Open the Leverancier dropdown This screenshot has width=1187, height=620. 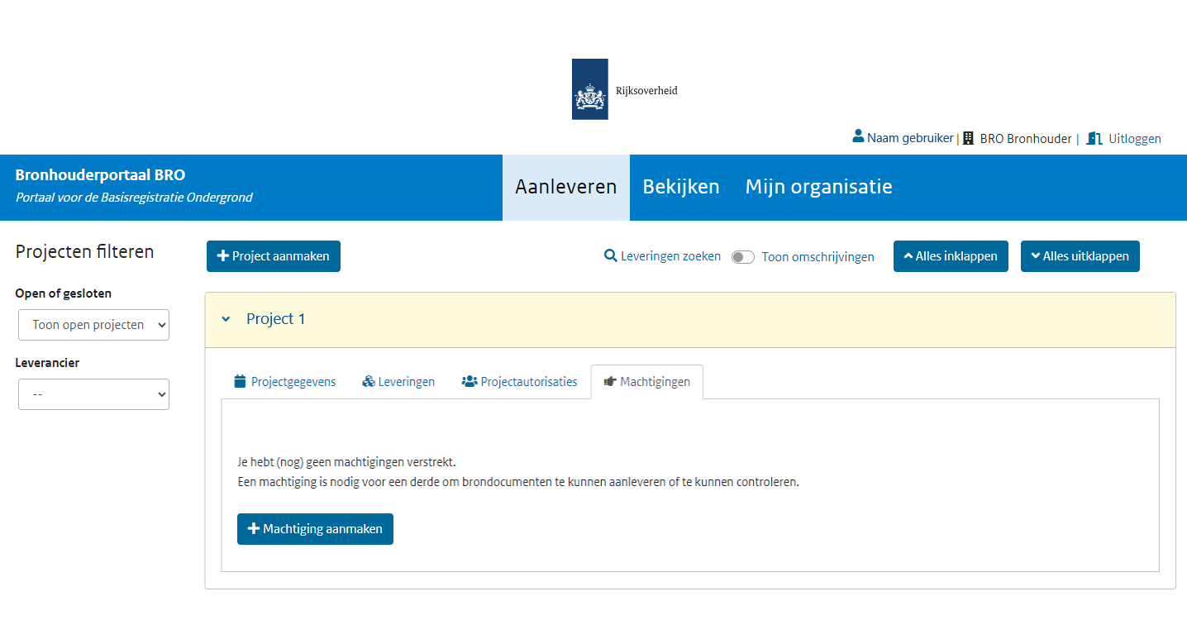click(93, 394)
